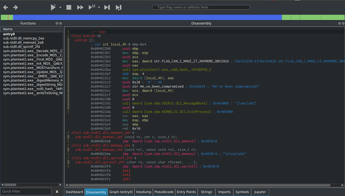Click the green end of the overview bar

[x=313, y=17]
